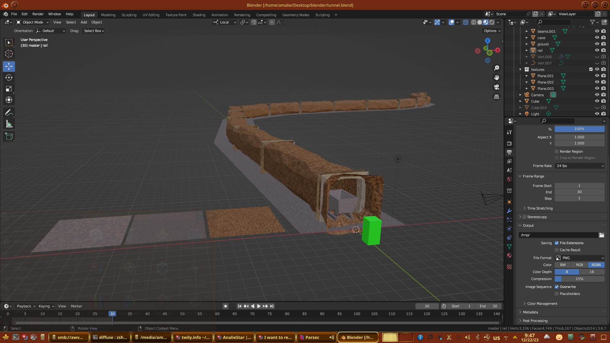Open the File Format PNG dropdown
610x343 pixels.
tap(579, 258)
